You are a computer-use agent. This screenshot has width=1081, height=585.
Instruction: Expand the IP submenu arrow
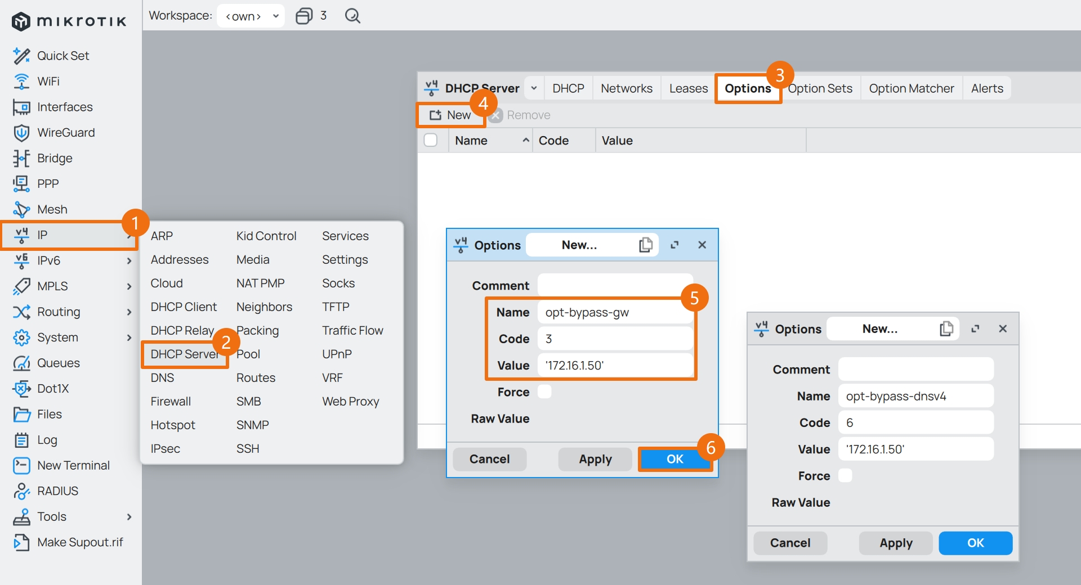[129, 235]
